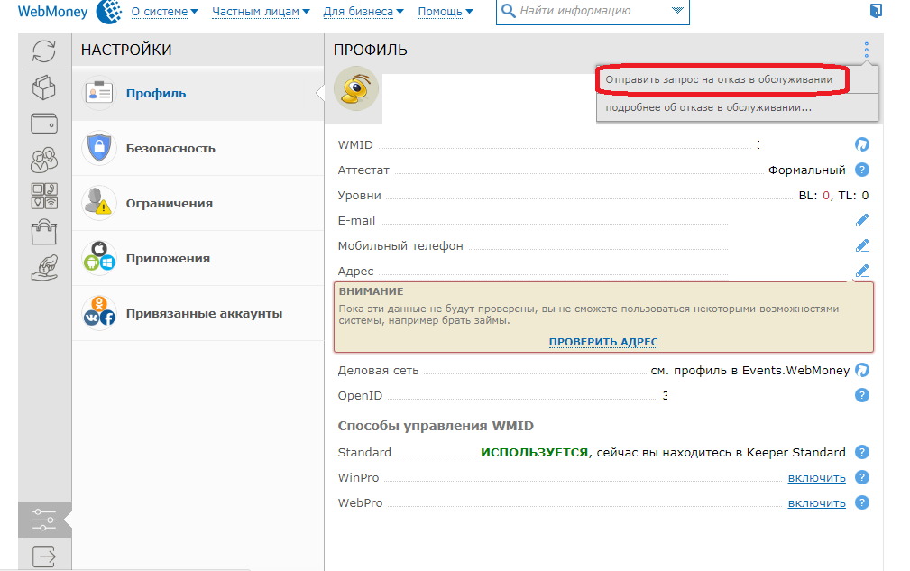
Task: Click the help icon in WinPro row
Action: (862, 477)
